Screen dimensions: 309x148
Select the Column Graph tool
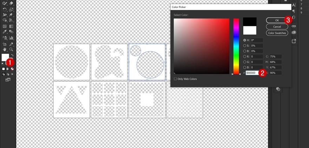pos(11,38)
